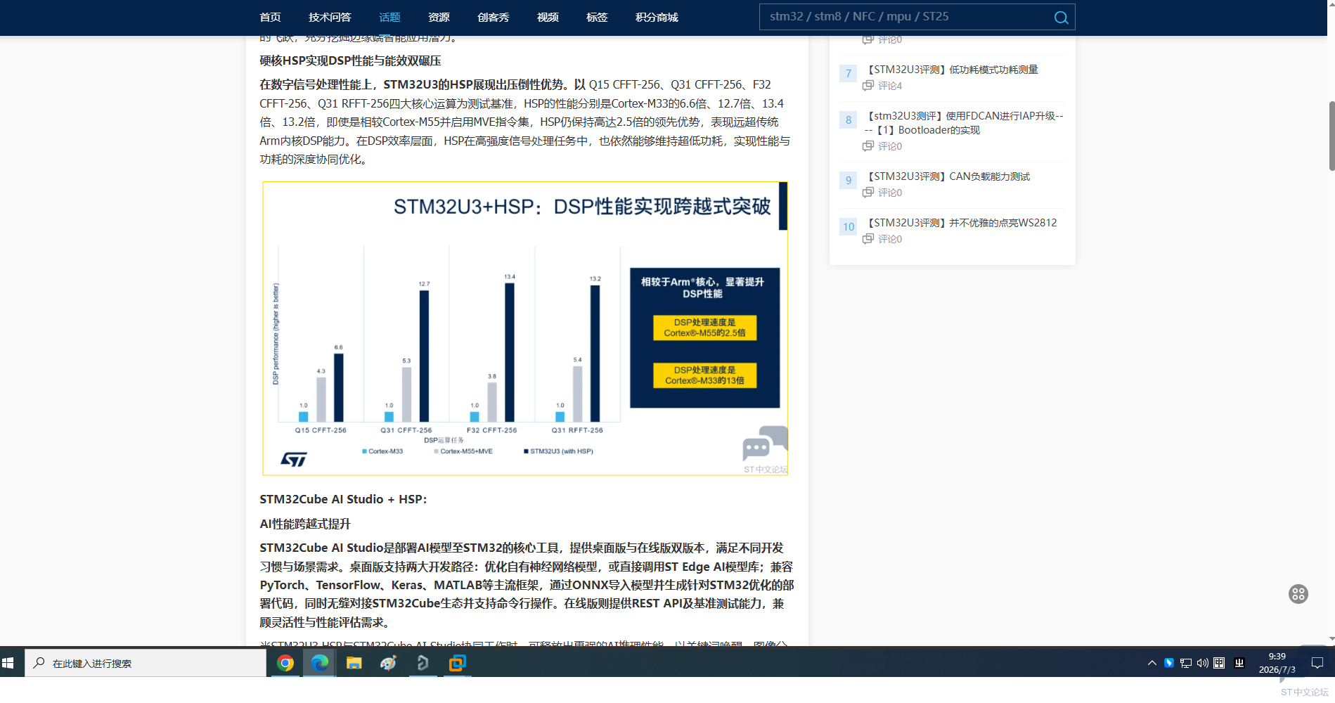Select the 话题 nav item
The image size is (1335, 703).
click(389, 18)
